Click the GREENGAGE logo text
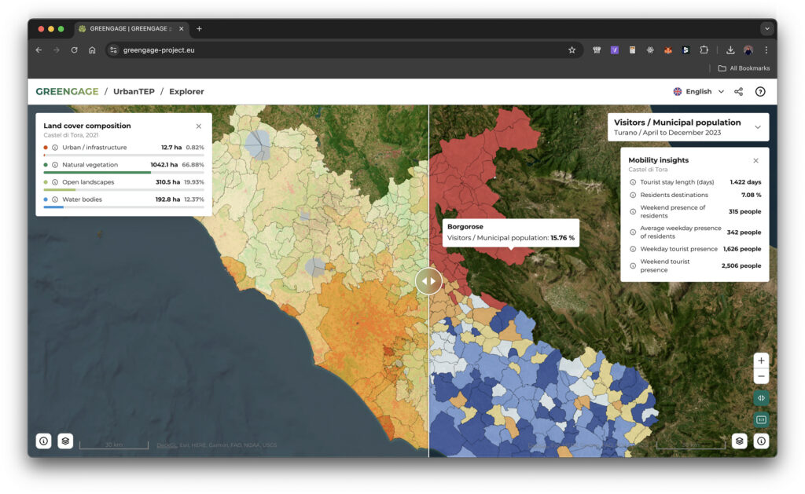Image resolution: width=805 pixels, height=494 pixels. pyautogui.click(x=67, y=91)
